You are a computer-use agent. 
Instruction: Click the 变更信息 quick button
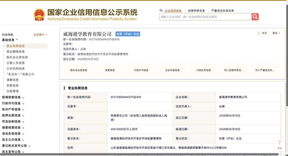click(x=110, y=70)
